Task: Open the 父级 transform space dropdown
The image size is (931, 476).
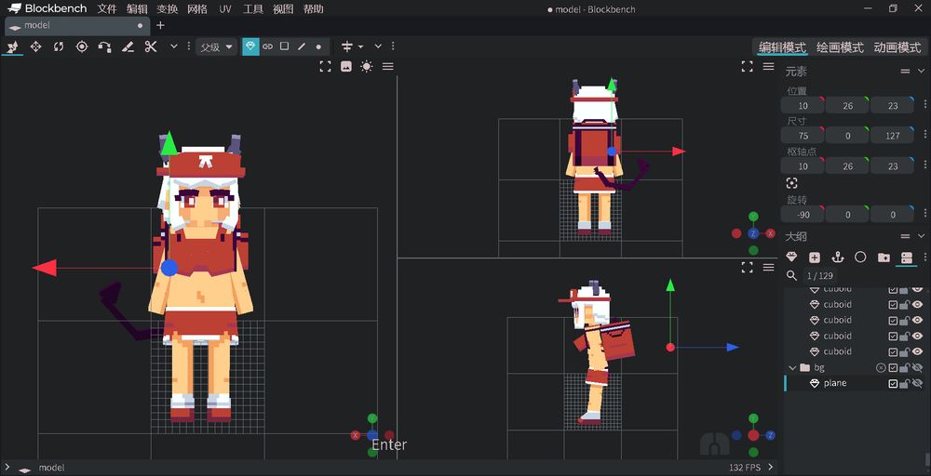Action: click(216, 46)
